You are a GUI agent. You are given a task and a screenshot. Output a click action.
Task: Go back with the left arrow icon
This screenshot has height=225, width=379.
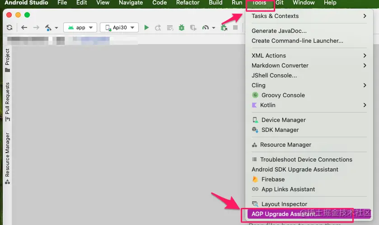coord(24,27)
